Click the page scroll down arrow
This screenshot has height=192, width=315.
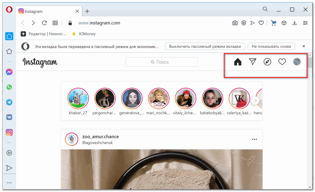pos(310,187)
